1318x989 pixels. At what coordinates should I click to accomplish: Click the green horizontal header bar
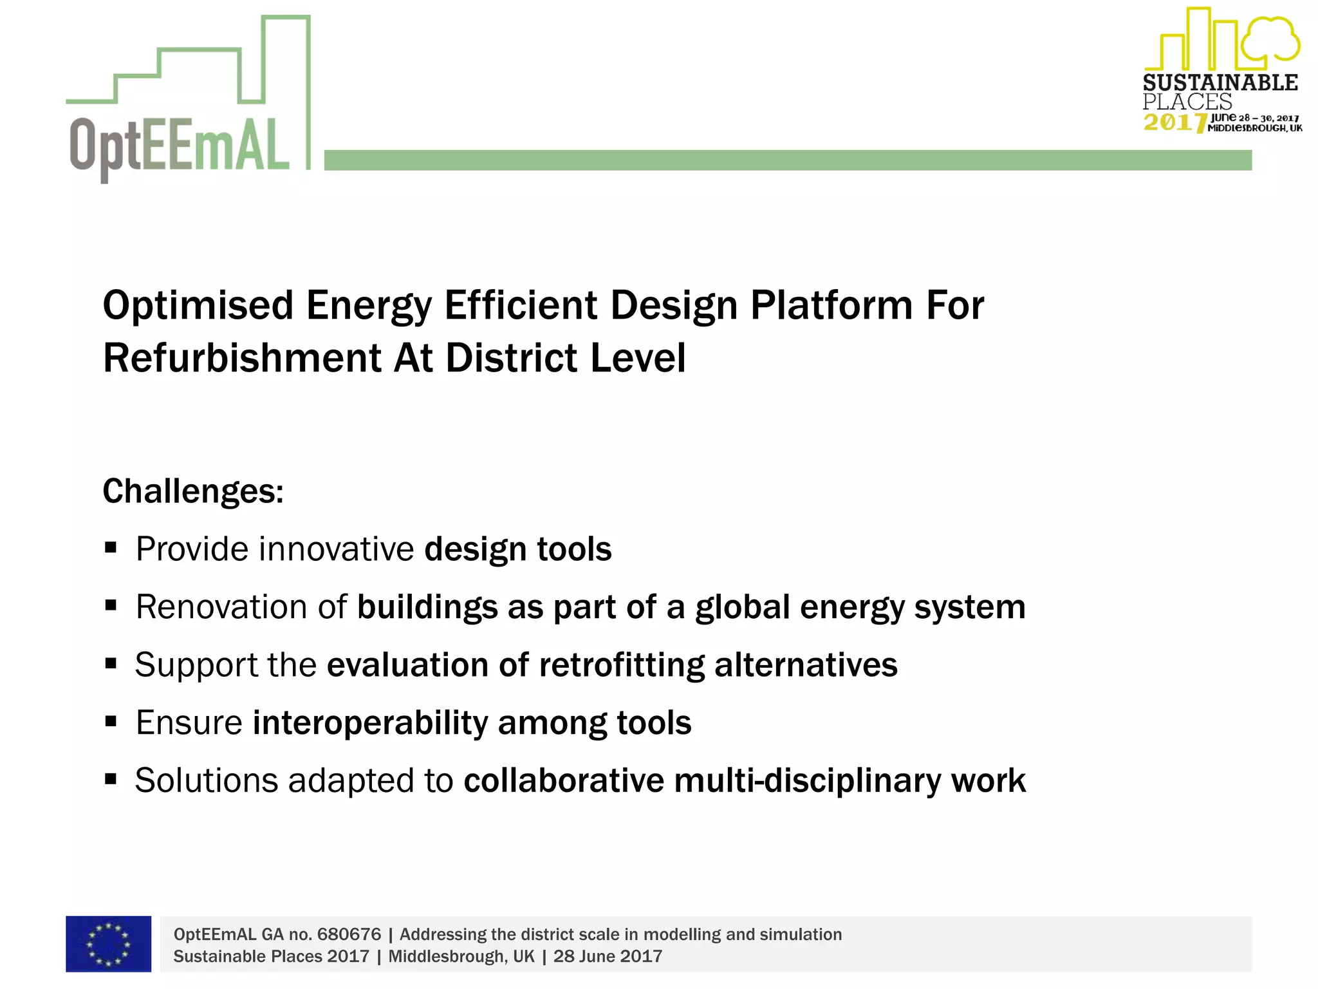(x=788, y=160)
